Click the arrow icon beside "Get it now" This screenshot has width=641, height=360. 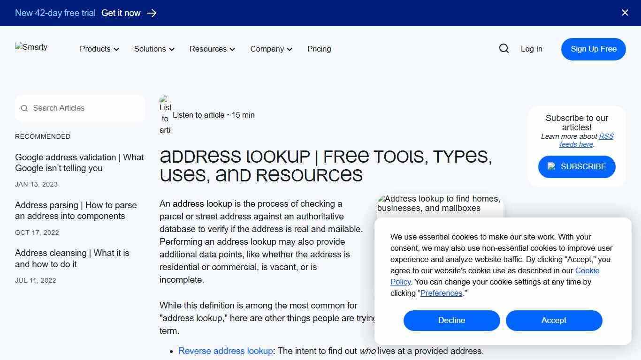[x=151, y=13]
